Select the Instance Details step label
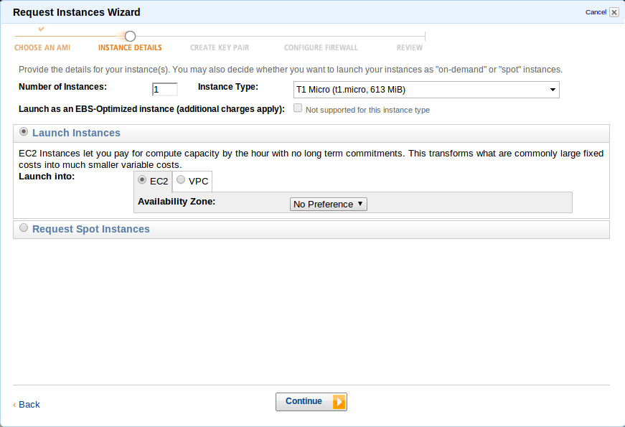 coord(130,48)
